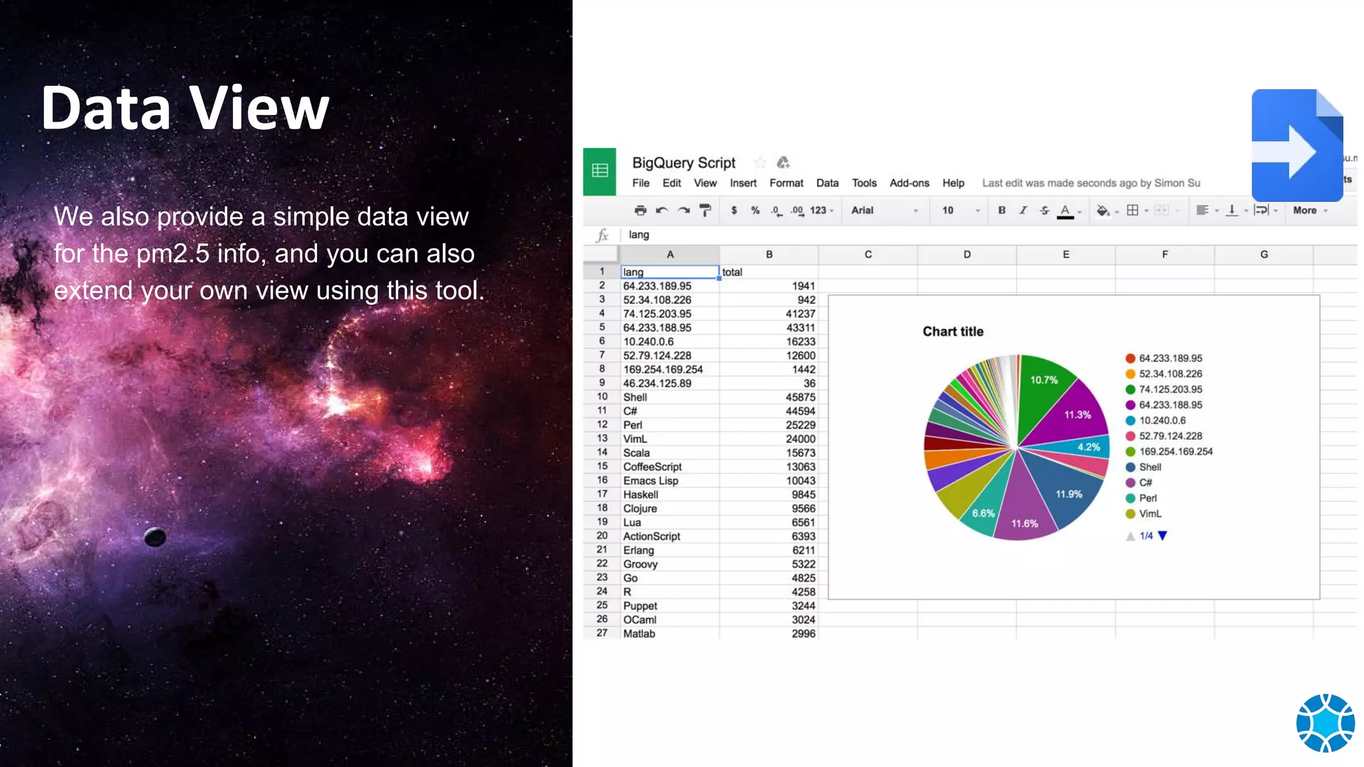Open the Format menu
Viewport: 1364px width, 767px height.
coord(786,183)
